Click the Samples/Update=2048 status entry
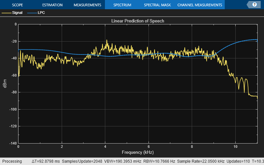This screenshot has height=165, width=264. point(82,161)
